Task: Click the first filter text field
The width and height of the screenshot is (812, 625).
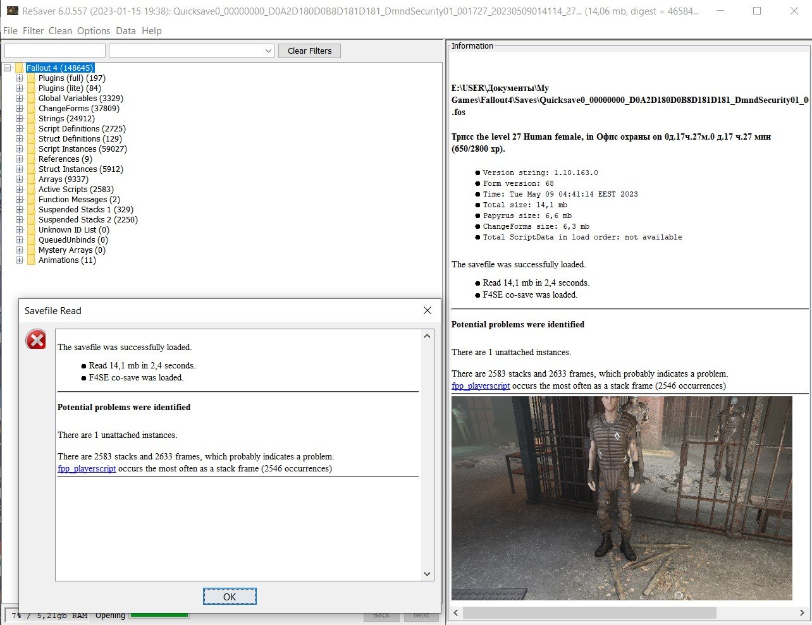Action: pyautogui.click(x=55, y=51)
